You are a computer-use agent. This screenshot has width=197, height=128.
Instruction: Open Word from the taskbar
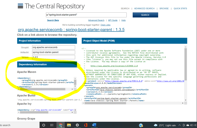click(94, 125)
